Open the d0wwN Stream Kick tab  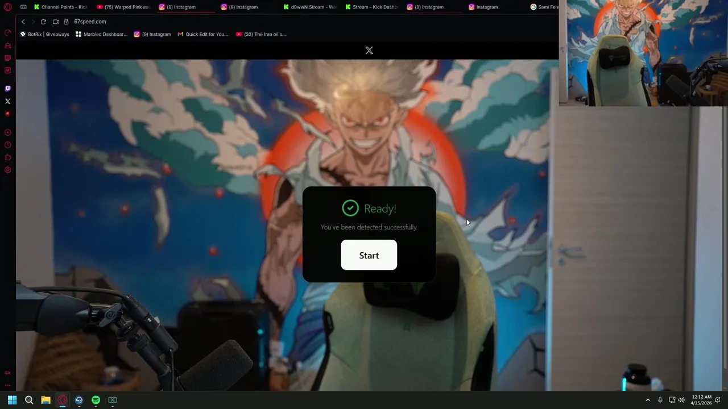[x=310, y=7]
